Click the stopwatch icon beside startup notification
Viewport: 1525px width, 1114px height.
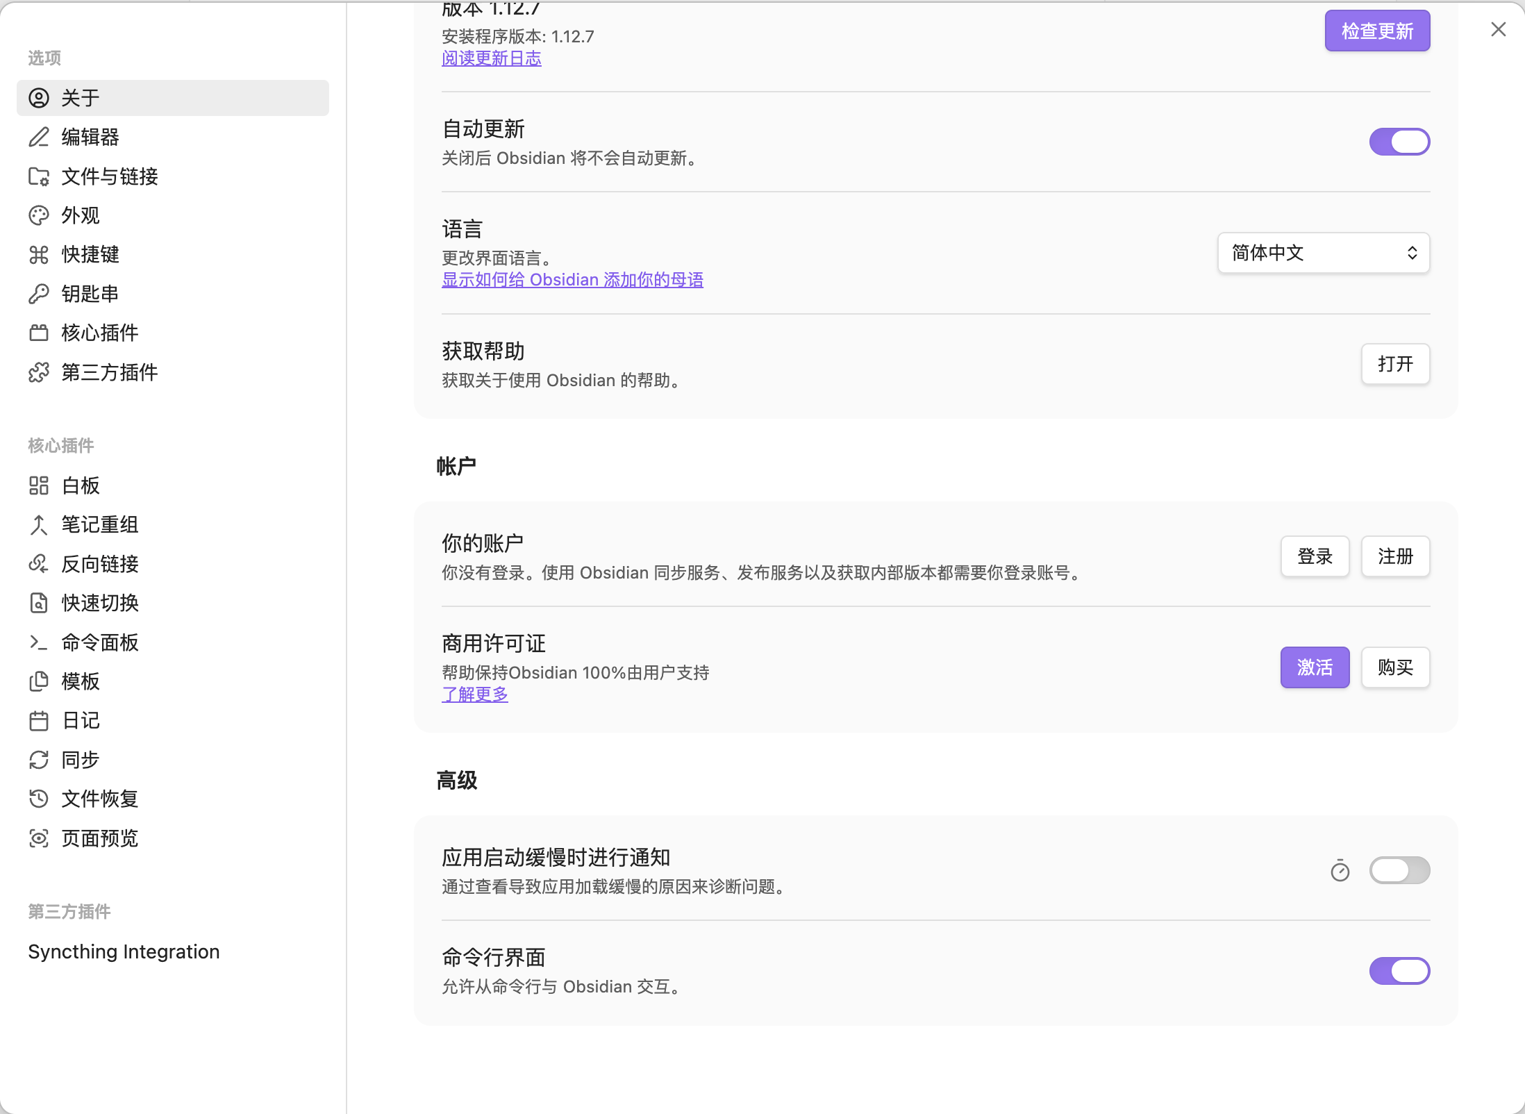[x=1340, y=870]
